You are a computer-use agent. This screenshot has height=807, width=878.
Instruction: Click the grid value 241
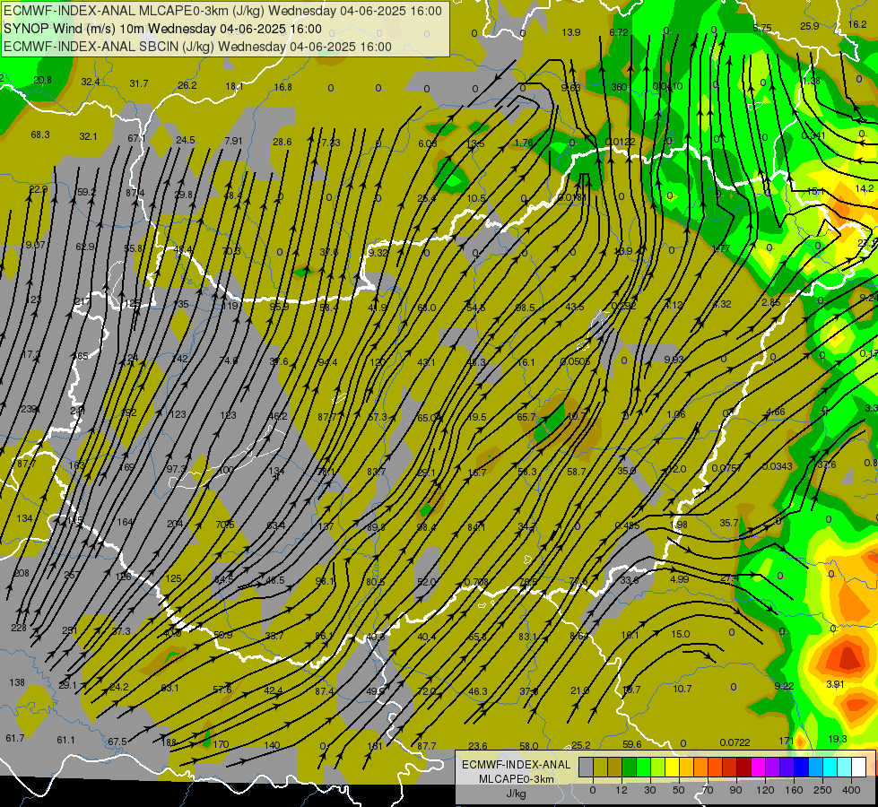point(78,411)
